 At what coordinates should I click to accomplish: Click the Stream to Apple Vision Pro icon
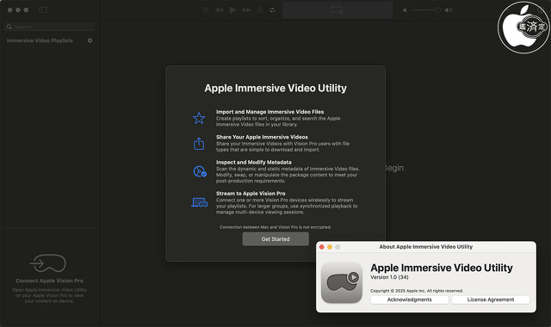tap(199, 203)
